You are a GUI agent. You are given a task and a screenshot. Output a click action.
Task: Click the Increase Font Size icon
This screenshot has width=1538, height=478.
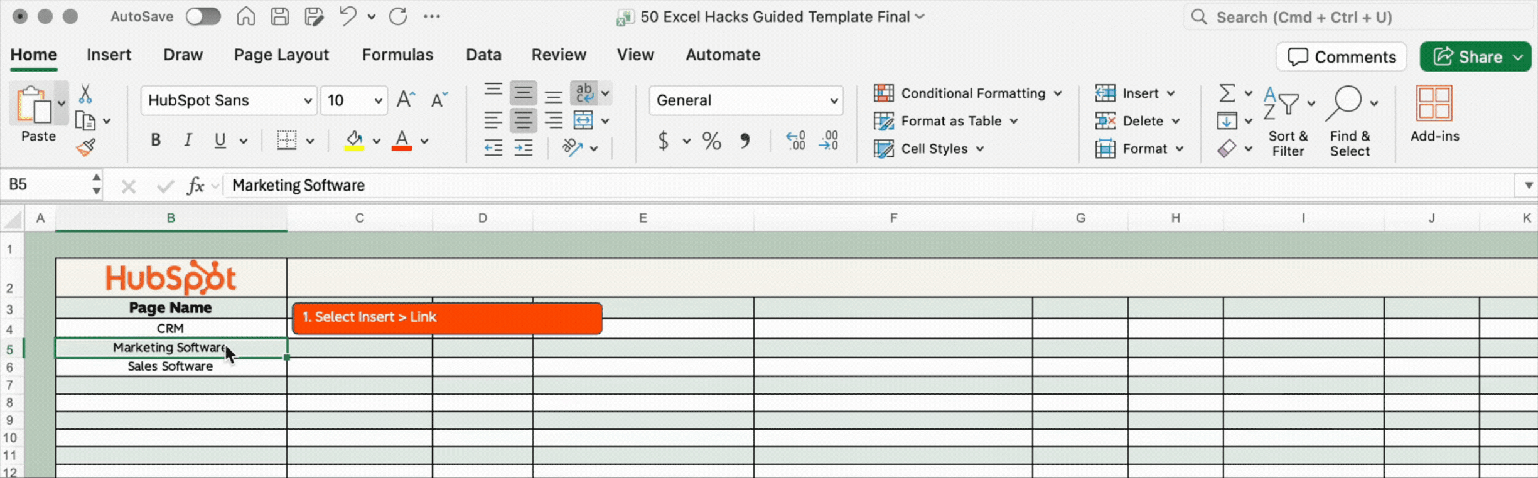(x=406, y=100)
